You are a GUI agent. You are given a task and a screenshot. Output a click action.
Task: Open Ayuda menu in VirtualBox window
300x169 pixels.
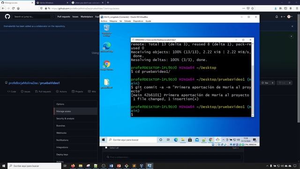click(148, 21)
